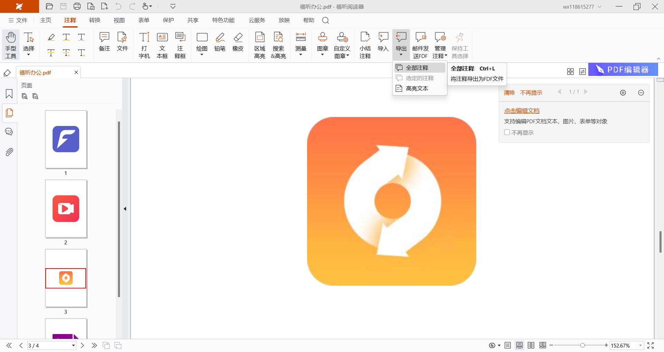Close the 福昕办公.pdf document tab
664x352 pixels.
coord(76,72)
